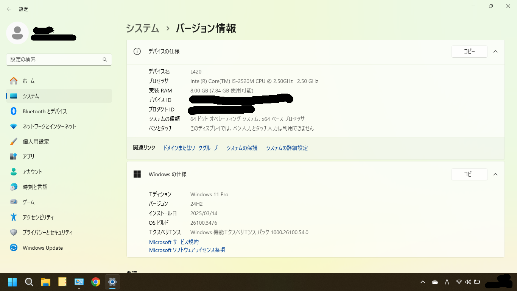The image size is (517, 291).
Task: Click the user profile avatar picture
Action: click(x=17, y=33)
